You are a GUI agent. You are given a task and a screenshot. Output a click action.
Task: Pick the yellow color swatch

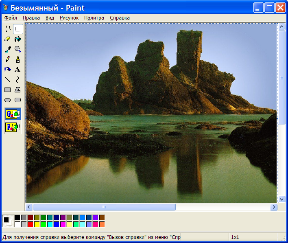(x=37, y=224)
